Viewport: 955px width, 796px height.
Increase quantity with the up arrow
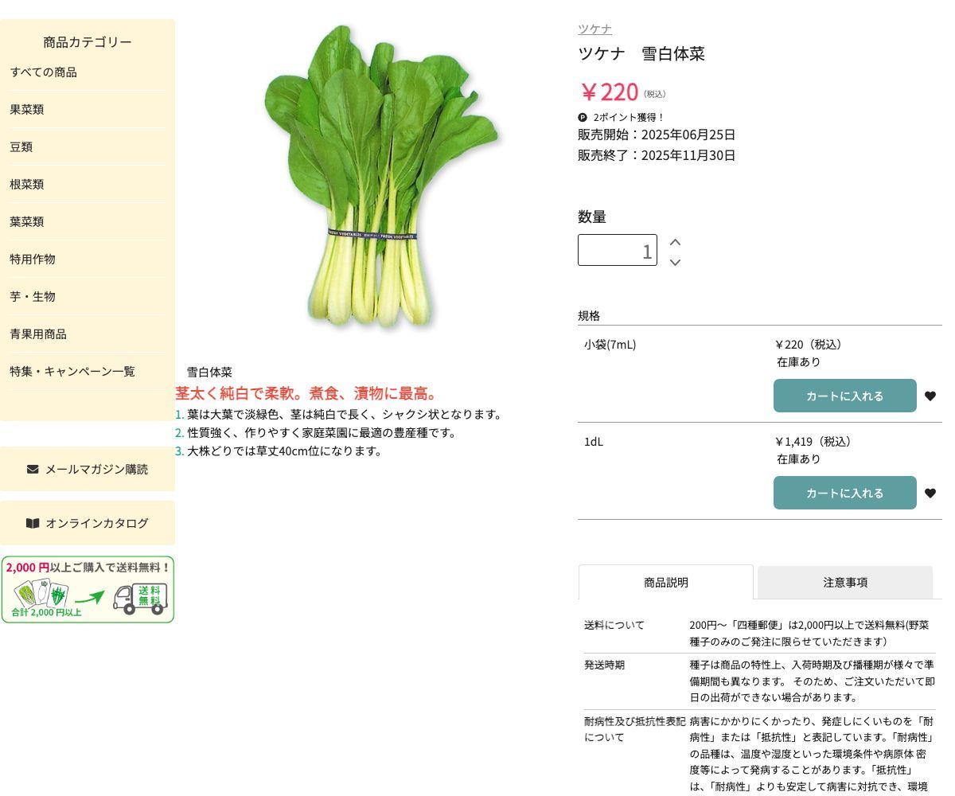pos(675,242)
